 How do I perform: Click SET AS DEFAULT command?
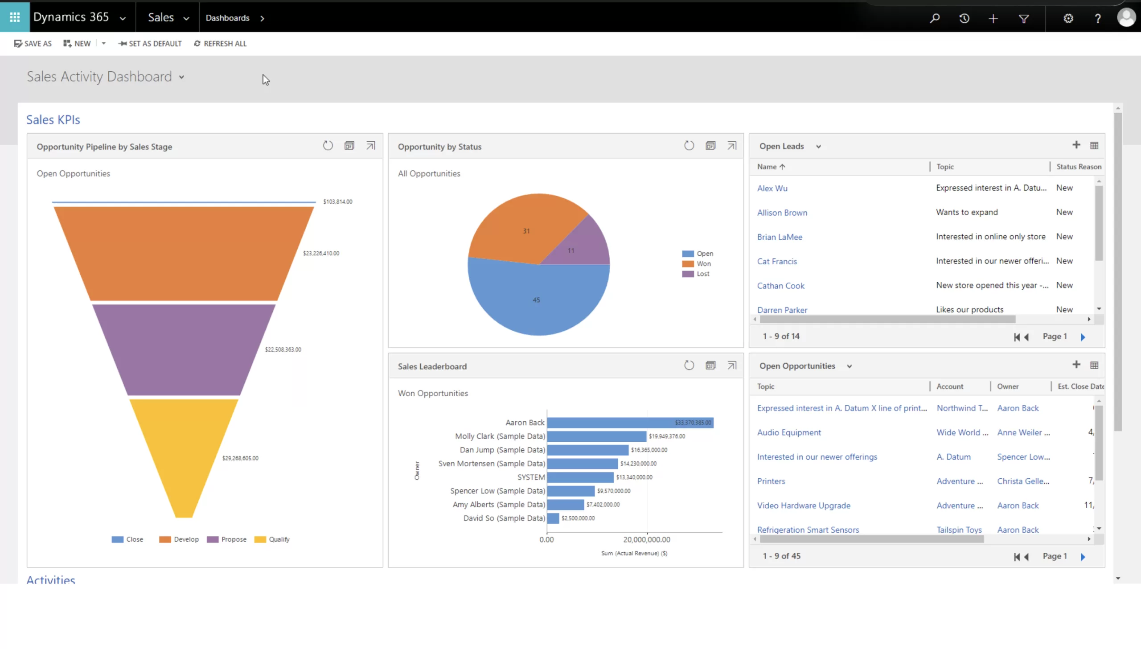[150, 44]
